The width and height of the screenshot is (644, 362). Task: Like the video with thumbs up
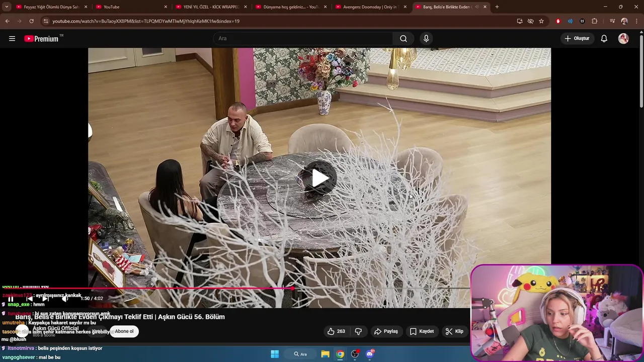(x=331, y=331)
